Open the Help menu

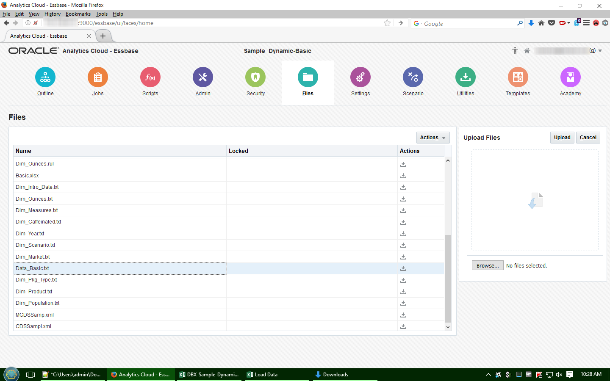click(x=118, y=14)
